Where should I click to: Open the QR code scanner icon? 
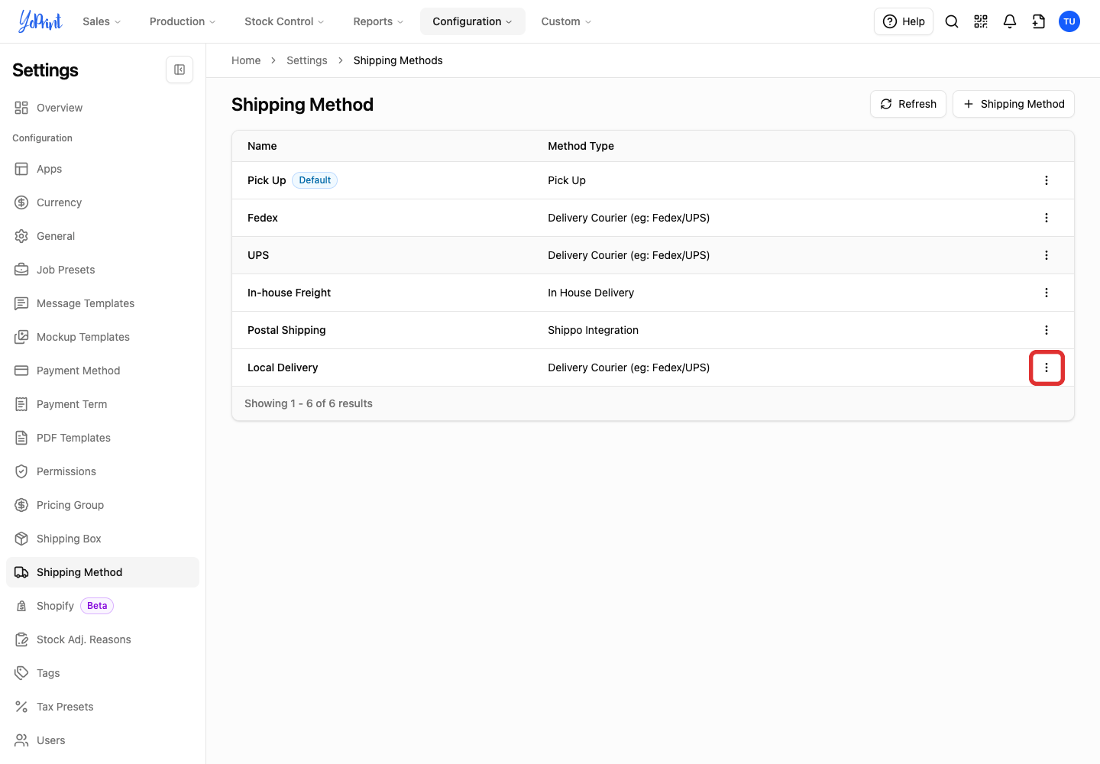tap(981, 21)
